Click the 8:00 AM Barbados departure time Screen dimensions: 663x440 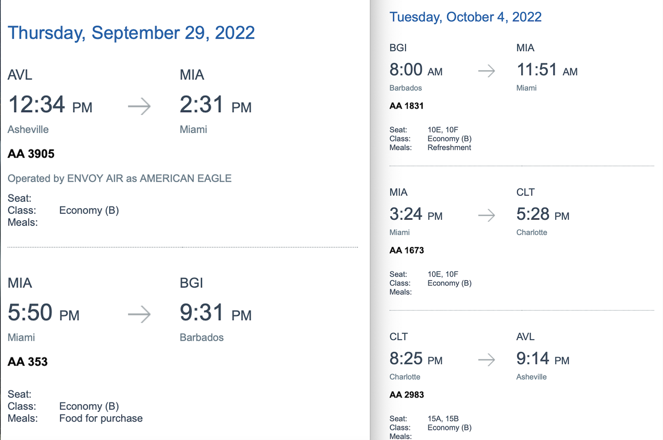(x=416, y=70)
